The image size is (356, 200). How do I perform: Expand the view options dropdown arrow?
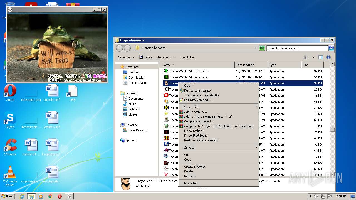(x=313, y=57)
